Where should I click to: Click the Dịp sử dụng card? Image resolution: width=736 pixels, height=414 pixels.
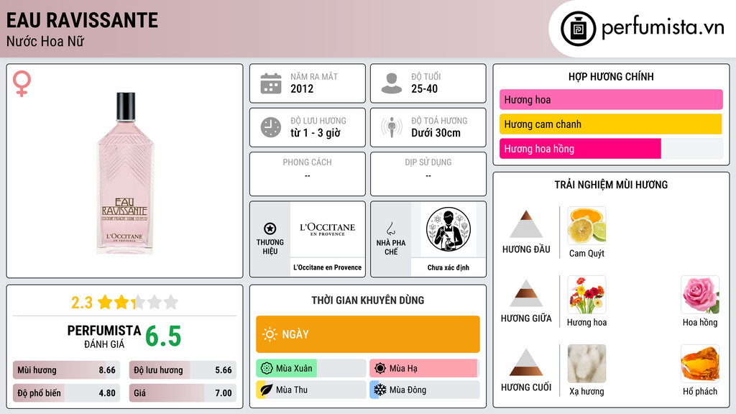(428, 174)
